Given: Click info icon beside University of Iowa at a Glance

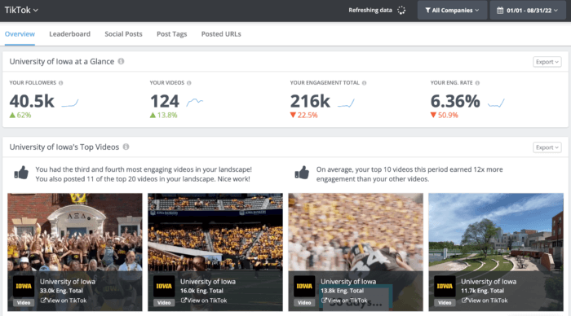Looking at the screenshot, I should [x=122, y=61].
